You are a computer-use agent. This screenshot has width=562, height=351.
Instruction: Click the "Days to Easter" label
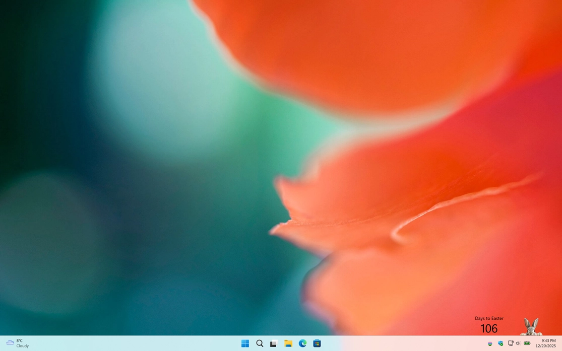pos(489,318)
